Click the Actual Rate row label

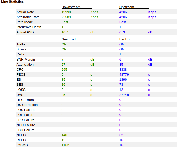pos(25,12)
